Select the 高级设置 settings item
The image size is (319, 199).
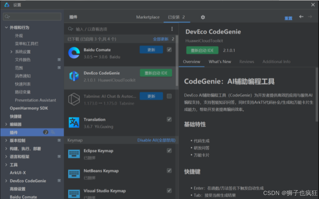(17, 189)
